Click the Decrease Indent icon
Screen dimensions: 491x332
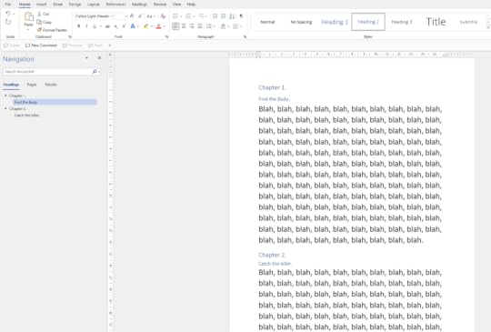tap(215, 16)
